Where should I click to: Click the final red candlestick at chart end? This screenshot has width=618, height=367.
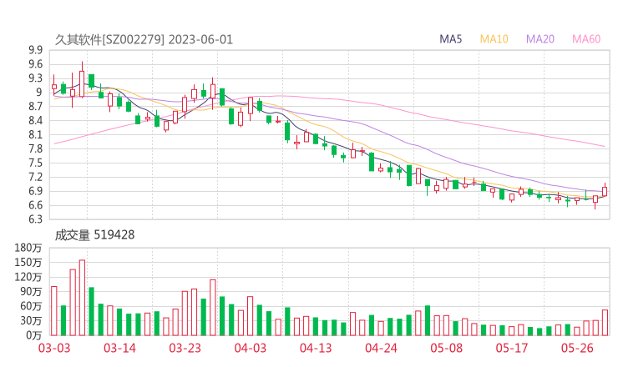pos(605,191)
